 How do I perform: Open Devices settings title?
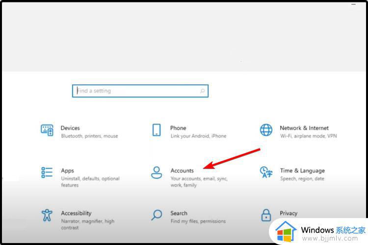click(70, 128)
